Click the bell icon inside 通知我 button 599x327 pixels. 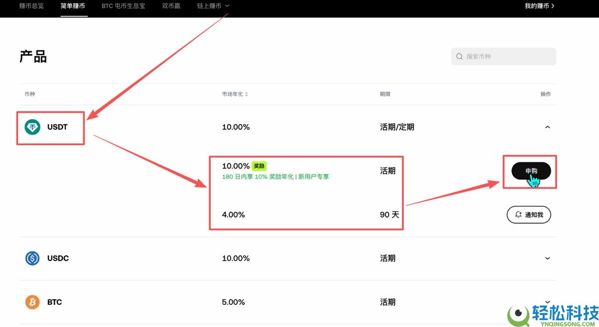(518, 214)
